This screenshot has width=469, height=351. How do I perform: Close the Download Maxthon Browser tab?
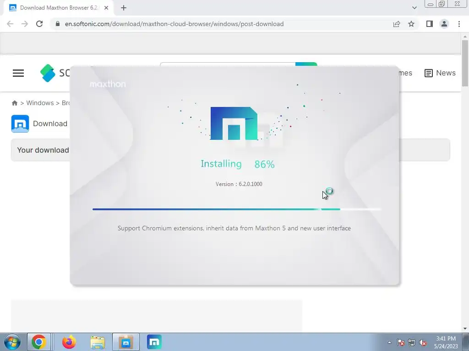pyautogui.click(x=106, y=8)
